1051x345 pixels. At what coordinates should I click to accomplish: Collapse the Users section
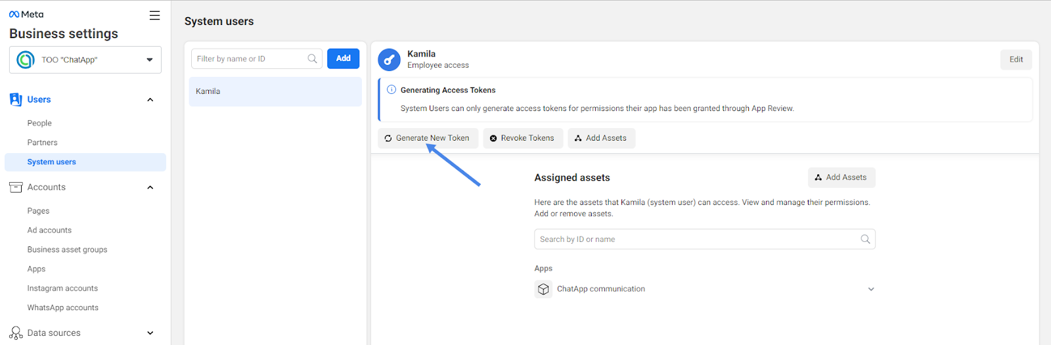(150, 100)
